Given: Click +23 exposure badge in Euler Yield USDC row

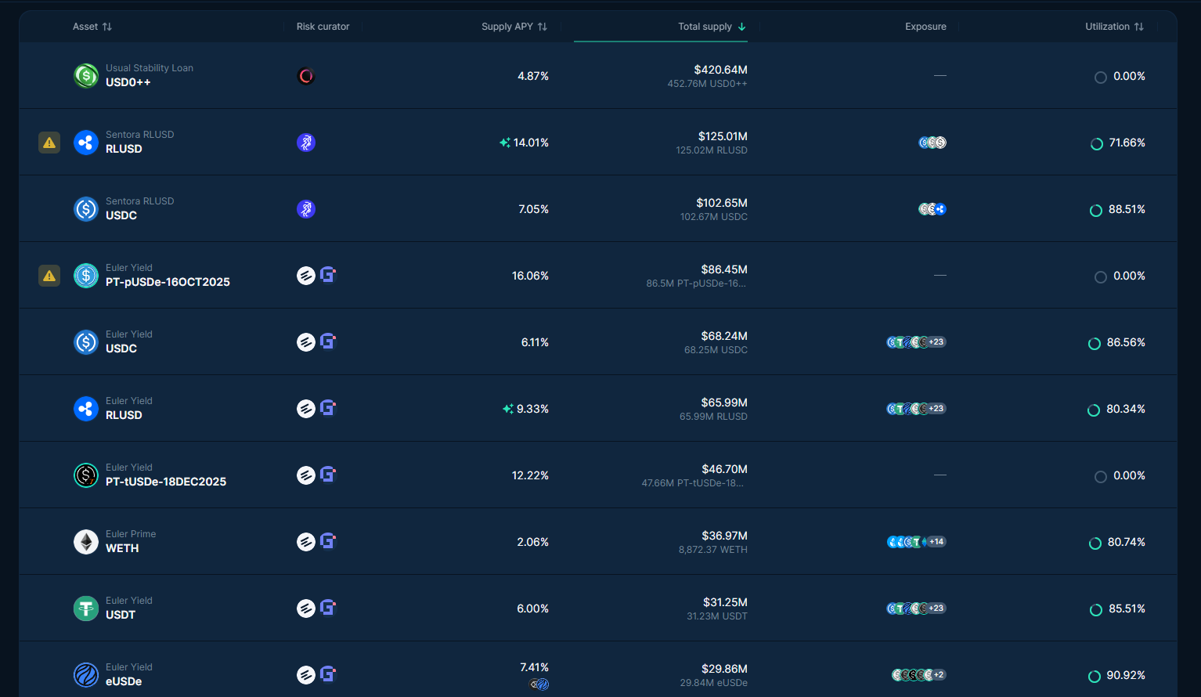Looking at the screenshot, I should 936,342.
